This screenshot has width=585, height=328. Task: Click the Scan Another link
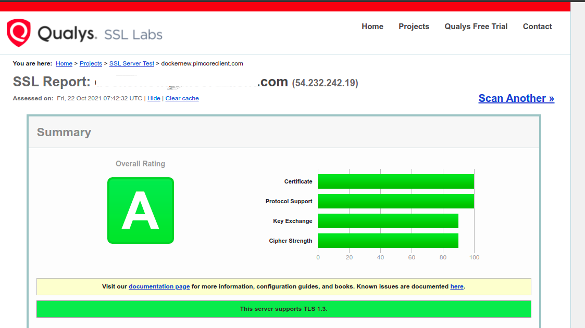coord(516,98)
